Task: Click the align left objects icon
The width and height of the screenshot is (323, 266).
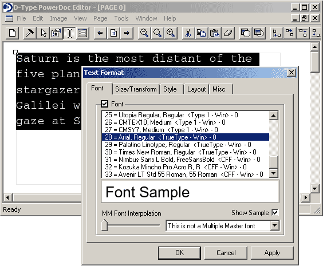Action: click(x=277, y=33)
